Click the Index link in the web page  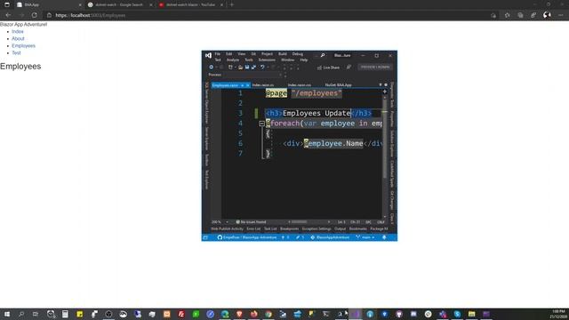point(18,32)
